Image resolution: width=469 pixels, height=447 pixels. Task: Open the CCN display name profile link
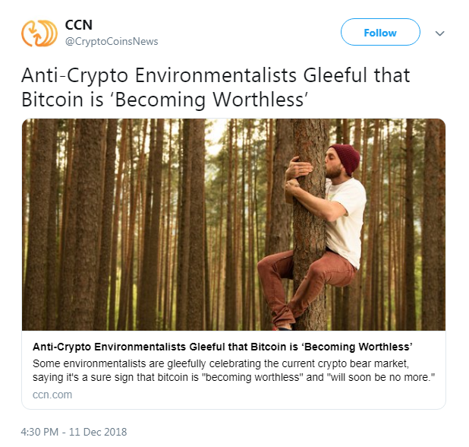(79, 25)
